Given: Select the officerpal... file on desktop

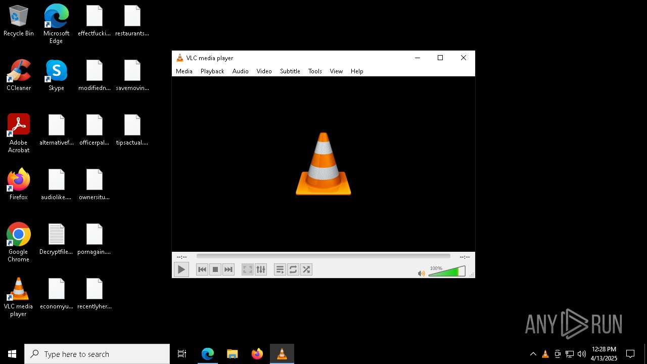Looking at the screenshot, I should [94, 130].
